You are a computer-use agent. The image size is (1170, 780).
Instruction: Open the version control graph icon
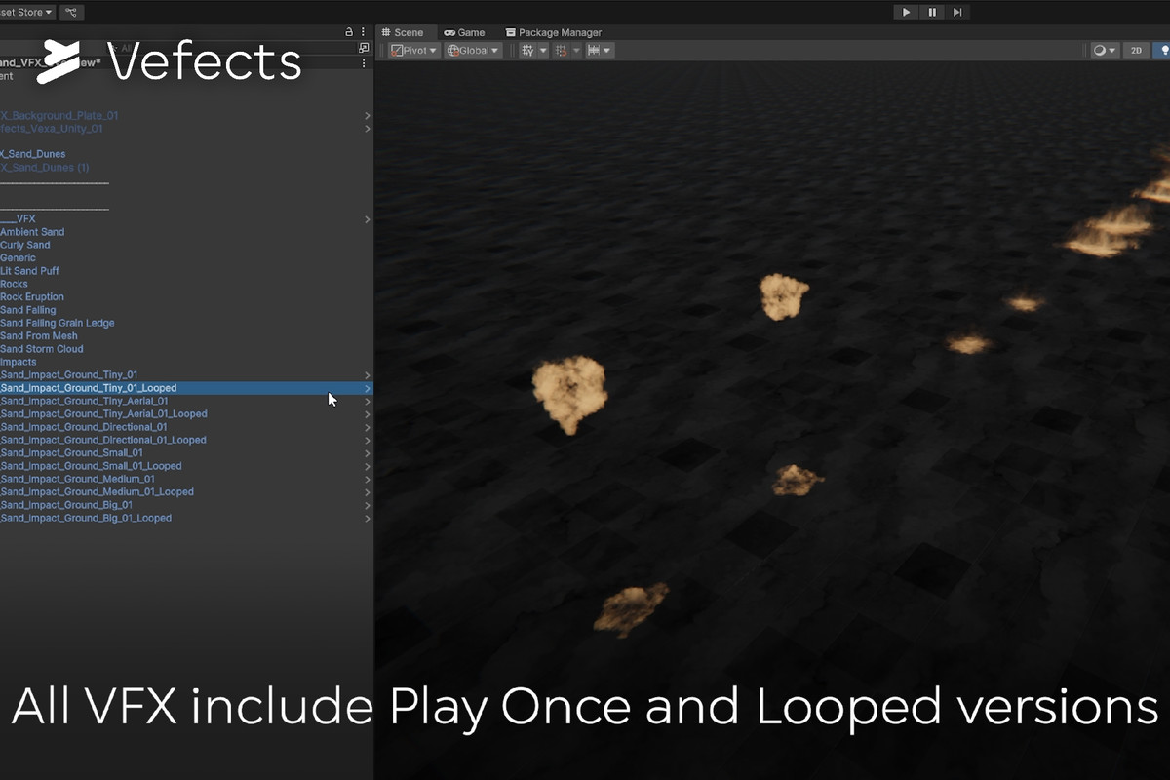click(71, 13)
